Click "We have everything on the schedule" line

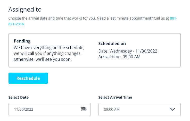pos(49,48)
